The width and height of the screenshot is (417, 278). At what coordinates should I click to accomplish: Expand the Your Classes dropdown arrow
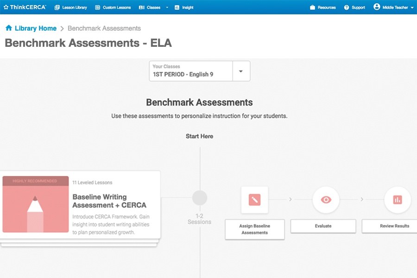tap(240, 71)
